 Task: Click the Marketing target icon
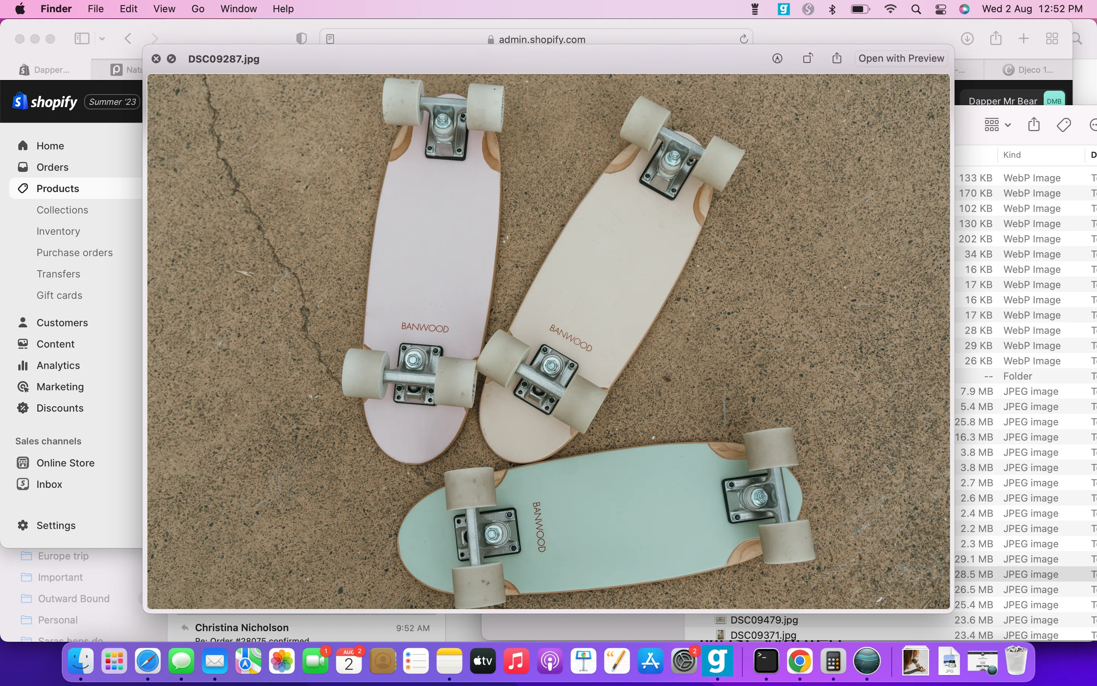(23, 386)
